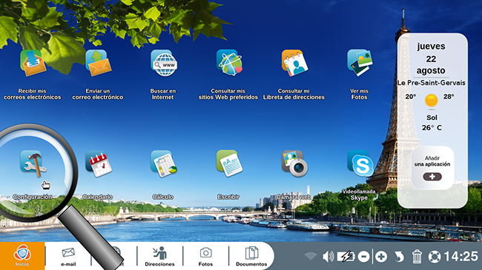Image resolution: width=482 pixels, height=270 pixels.
Task: Launch Buscar en Internet globe icon
Action: click(x=164, y=63)
